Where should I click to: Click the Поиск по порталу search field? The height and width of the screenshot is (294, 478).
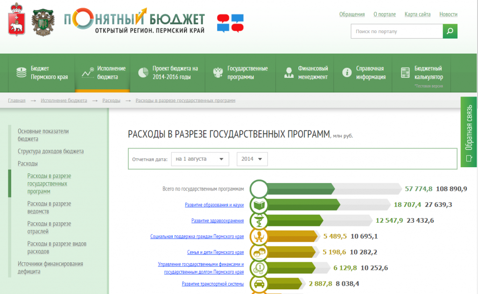(x=397, y=31)
